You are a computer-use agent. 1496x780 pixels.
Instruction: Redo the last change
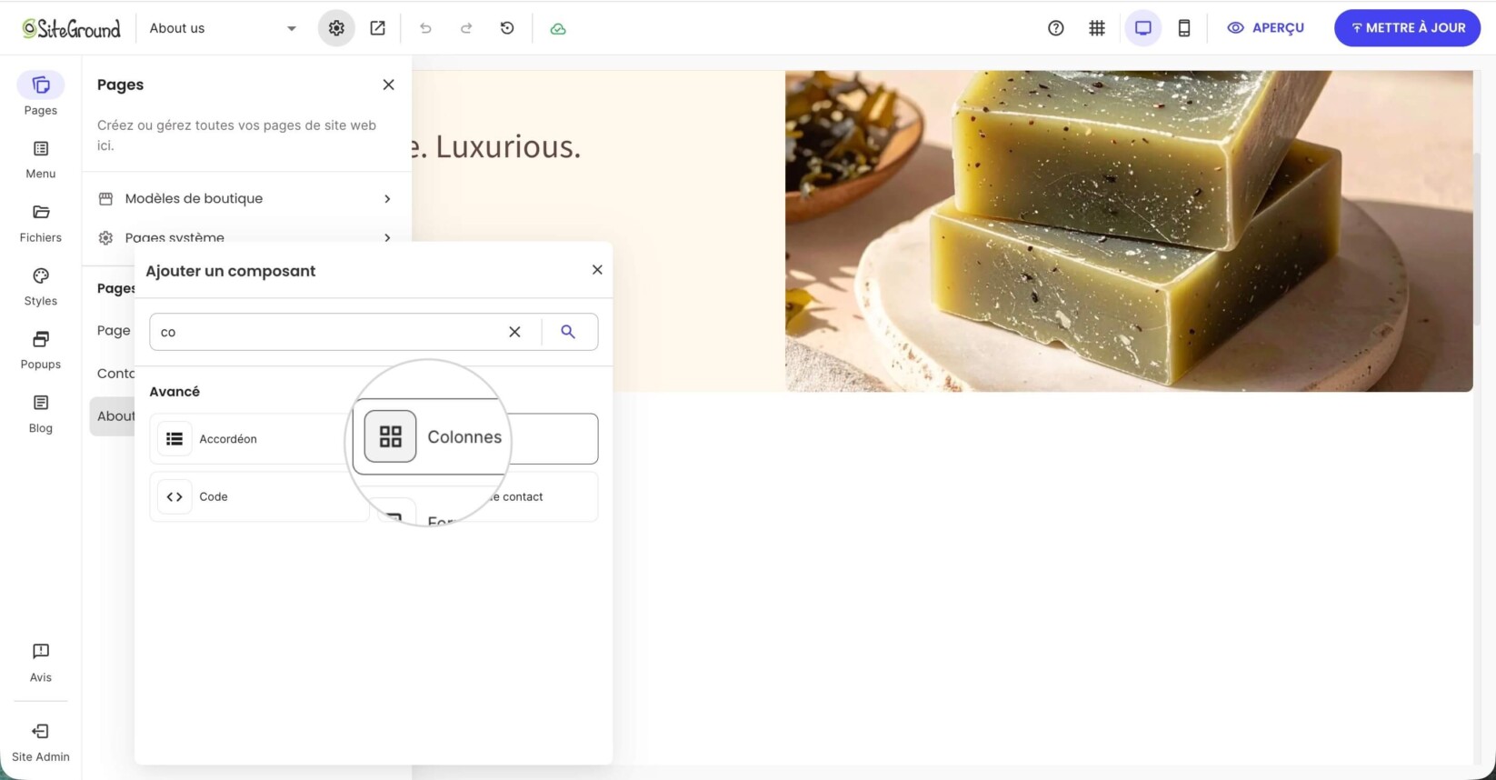466,28
